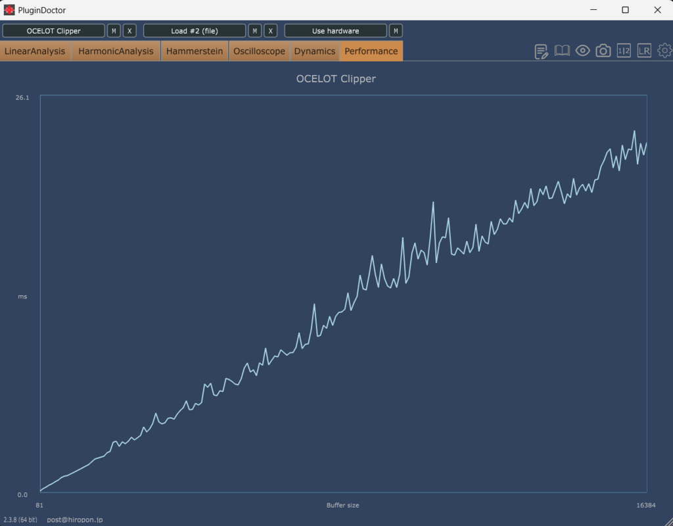Maximize the PluginDoctor window
673x526 pixels.
point(626,10)
